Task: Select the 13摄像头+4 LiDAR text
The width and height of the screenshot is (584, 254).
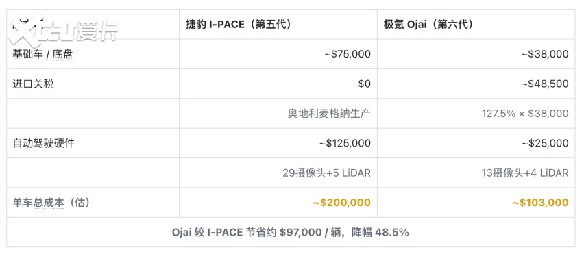Action: pyautogui.click(x=525, y=173)
